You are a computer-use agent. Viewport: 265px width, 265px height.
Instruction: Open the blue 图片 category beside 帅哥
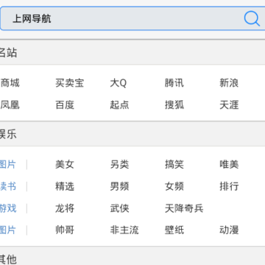coord(8,230)
